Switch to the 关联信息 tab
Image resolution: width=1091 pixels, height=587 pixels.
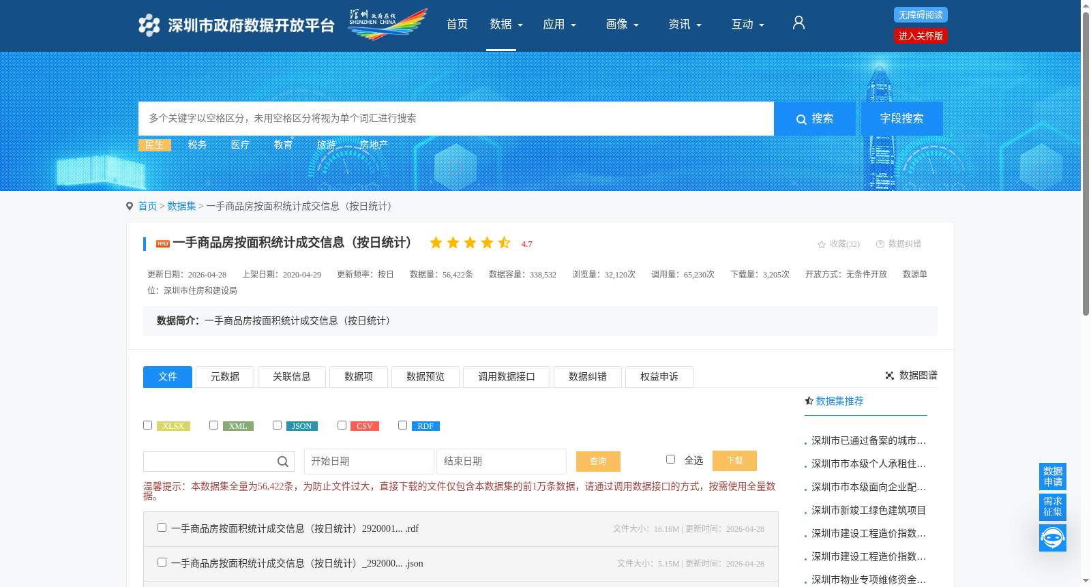[292, 377]
